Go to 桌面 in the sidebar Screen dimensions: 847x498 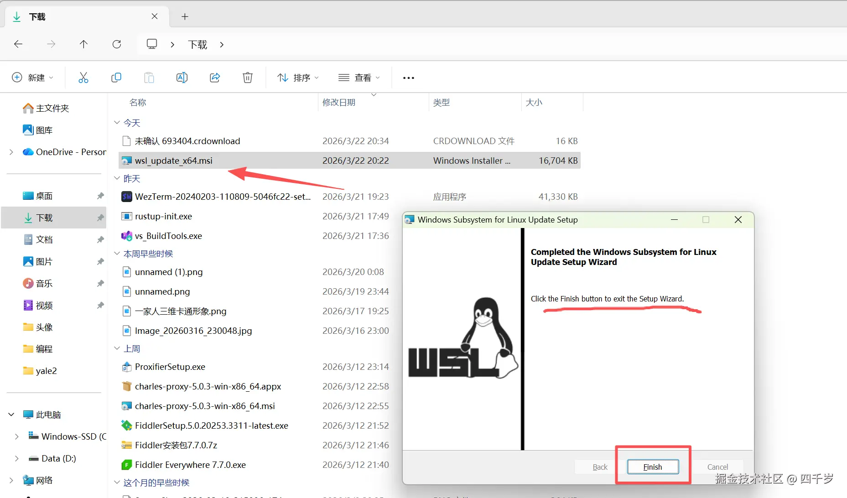pyautogui.click(x=38, y=196)
